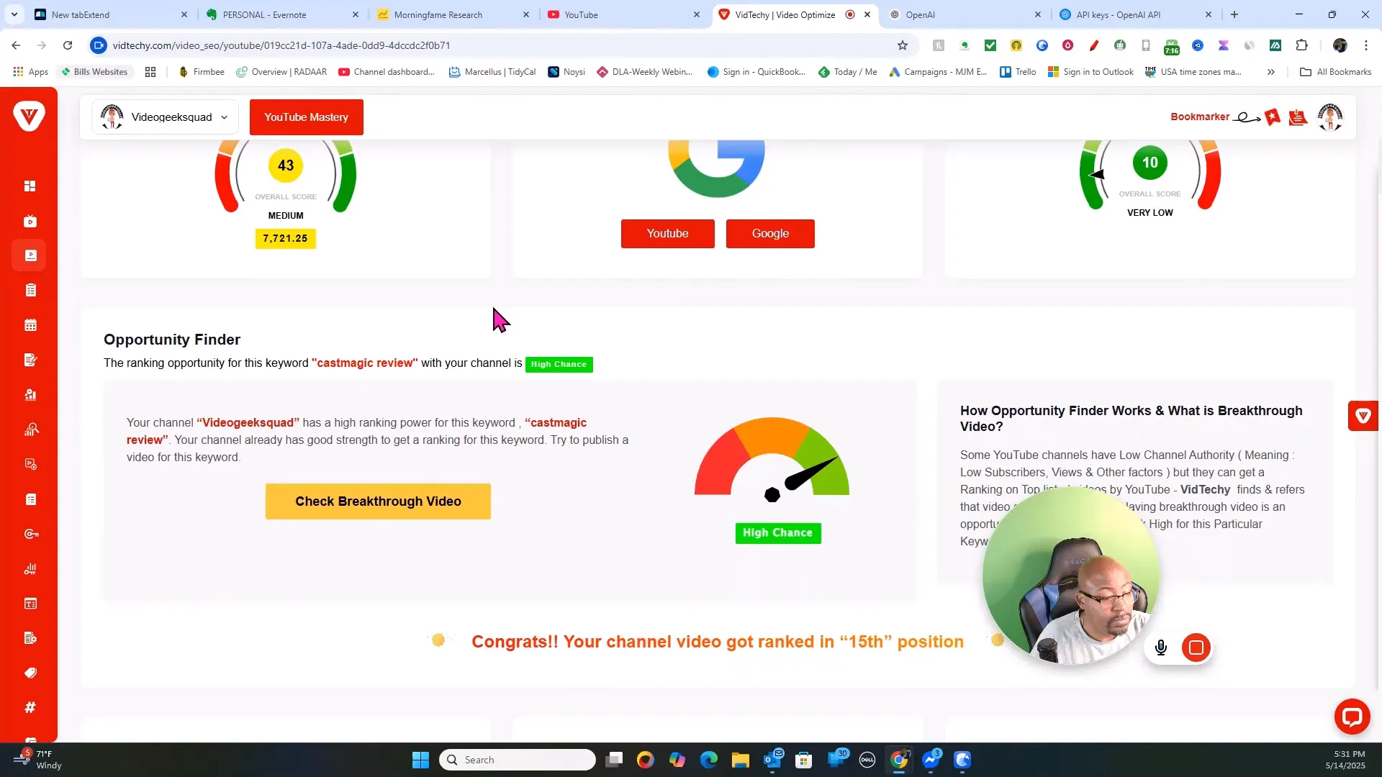This screenshot has height=777, width=1382.
Task: Click the green checkmark extension icon
Action: (990, 45)
